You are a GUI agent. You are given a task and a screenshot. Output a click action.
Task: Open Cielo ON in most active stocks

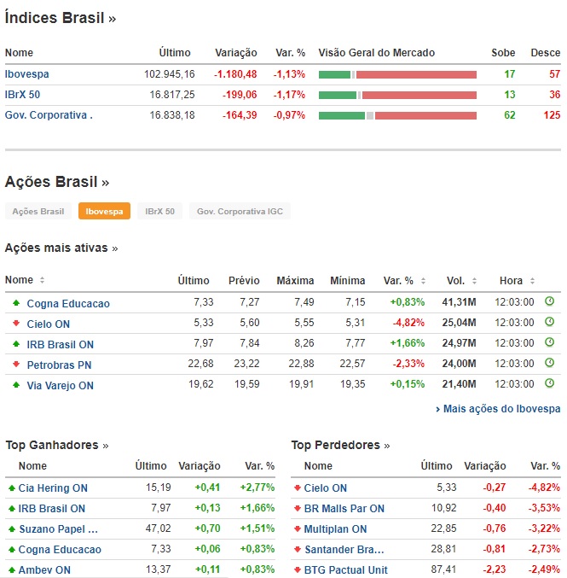coord(49,324)
